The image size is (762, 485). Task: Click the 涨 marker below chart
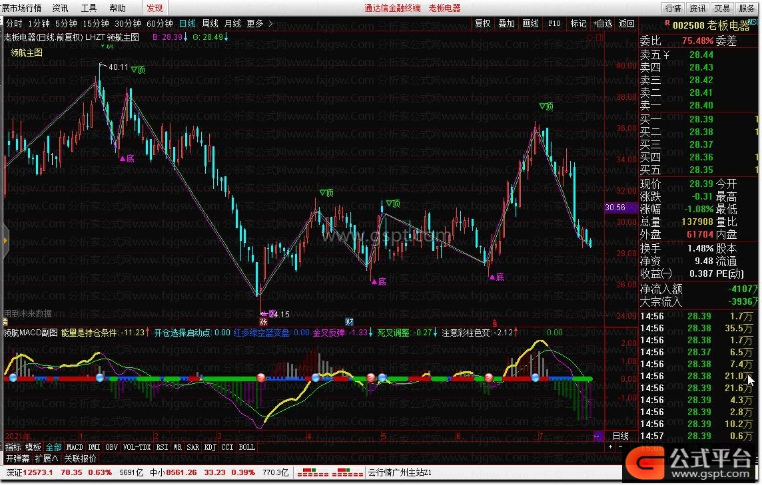(263, 321)
